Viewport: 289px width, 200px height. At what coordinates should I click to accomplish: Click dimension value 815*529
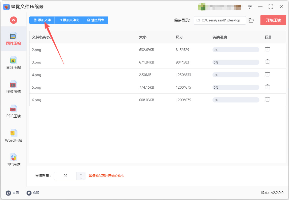pos(182,50)
